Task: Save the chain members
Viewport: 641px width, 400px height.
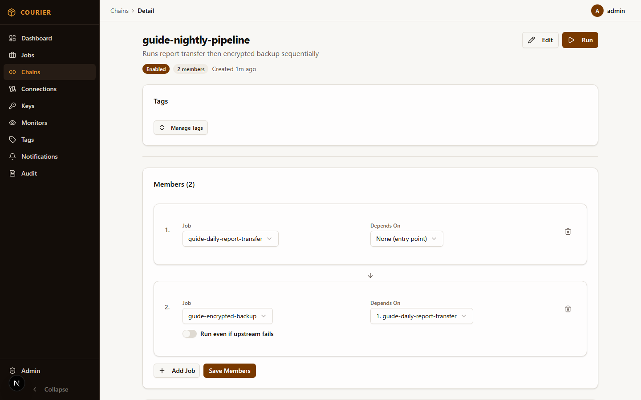Action: (x=229, y=371)
